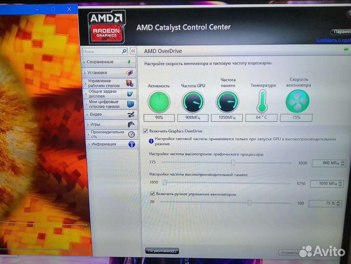Click the AMD OverDrive page title
Viewport: 351px width, 264px height.
(163, 51)
